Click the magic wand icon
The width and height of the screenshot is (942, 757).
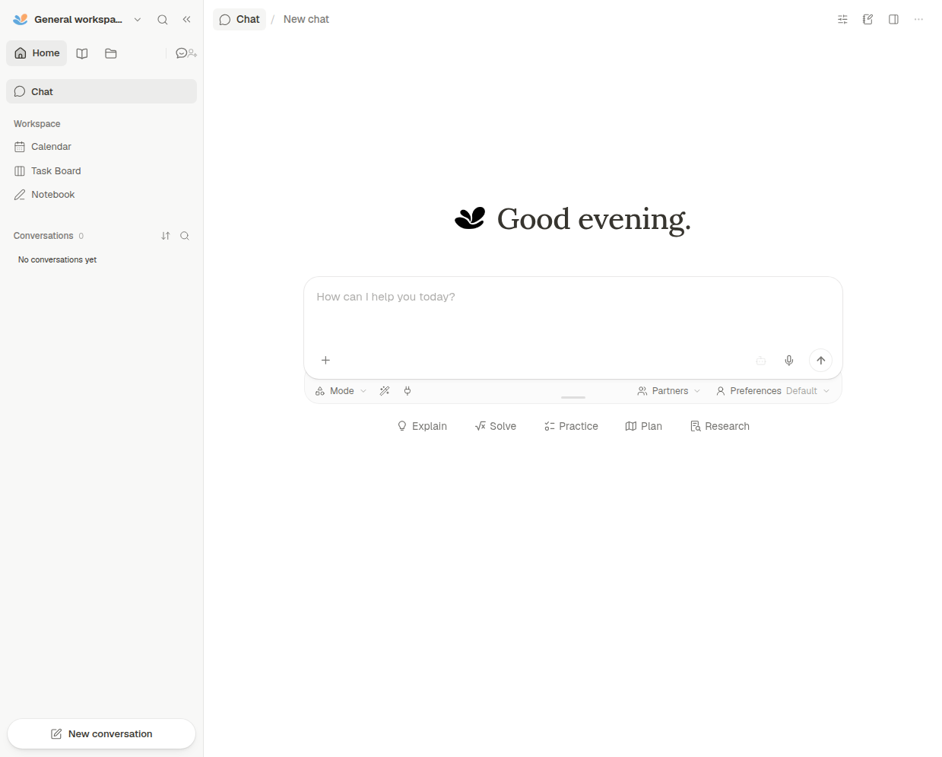coord(385,391)
